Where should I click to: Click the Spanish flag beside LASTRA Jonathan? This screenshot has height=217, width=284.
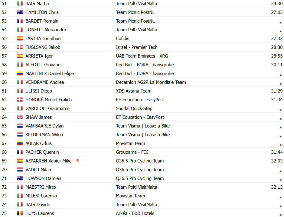20,39
